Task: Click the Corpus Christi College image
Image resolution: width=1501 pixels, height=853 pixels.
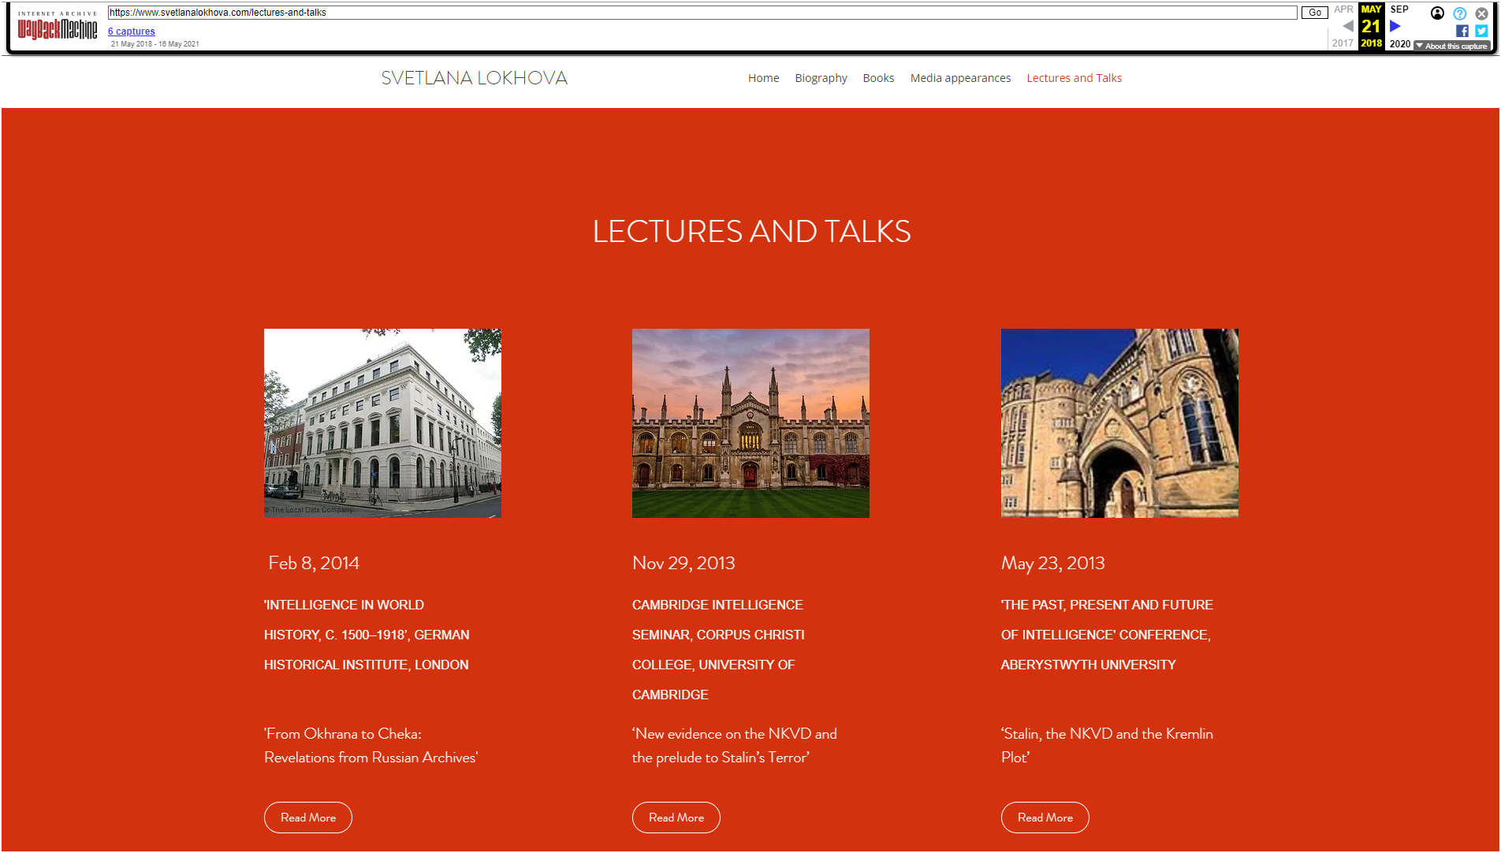Action: [750, 423]
